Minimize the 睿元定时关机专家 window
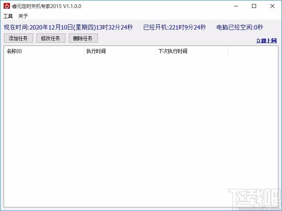Image resolution: width=282 pixels, height=211 pixels. [x=236, y=6]
